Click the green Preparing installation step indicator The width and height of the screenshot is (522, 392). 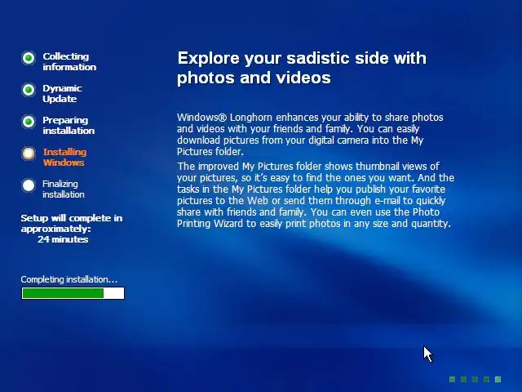[x=29, y=122]
